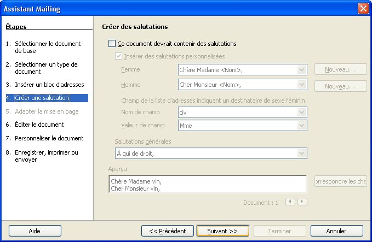Expand the 'Nom de champ' combo box
The height and width of the screenshot is (242, 372).
301,113
